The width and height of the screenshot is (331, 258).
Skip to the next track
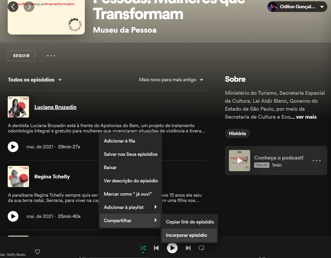[x=188, y=248]
